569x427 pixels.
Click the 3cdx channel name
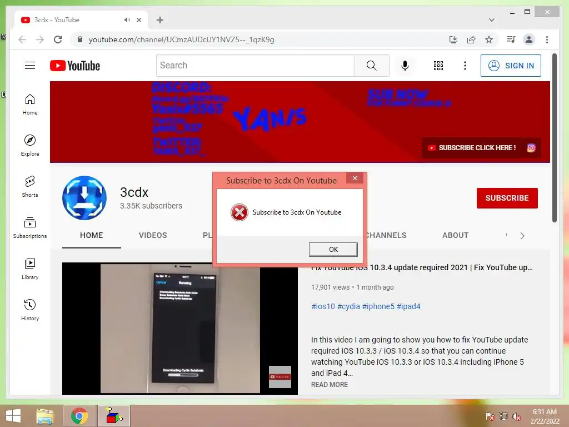pos(134,192)
